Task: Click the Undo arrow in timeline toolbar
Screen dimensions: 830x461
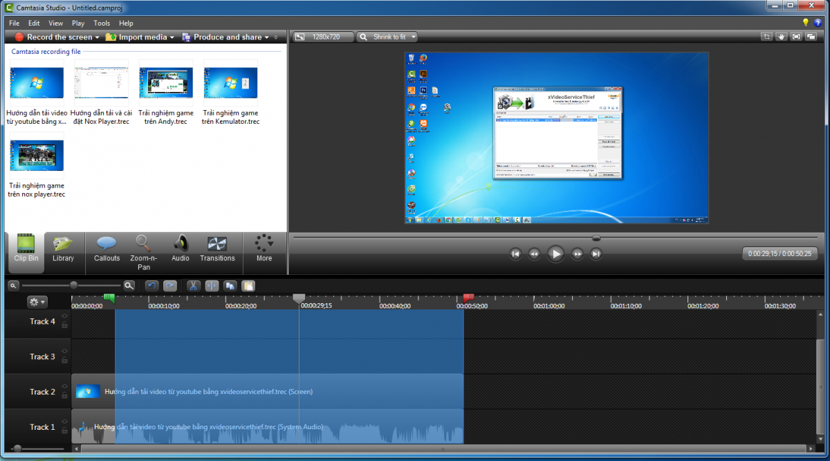Action: coord(151,285)
